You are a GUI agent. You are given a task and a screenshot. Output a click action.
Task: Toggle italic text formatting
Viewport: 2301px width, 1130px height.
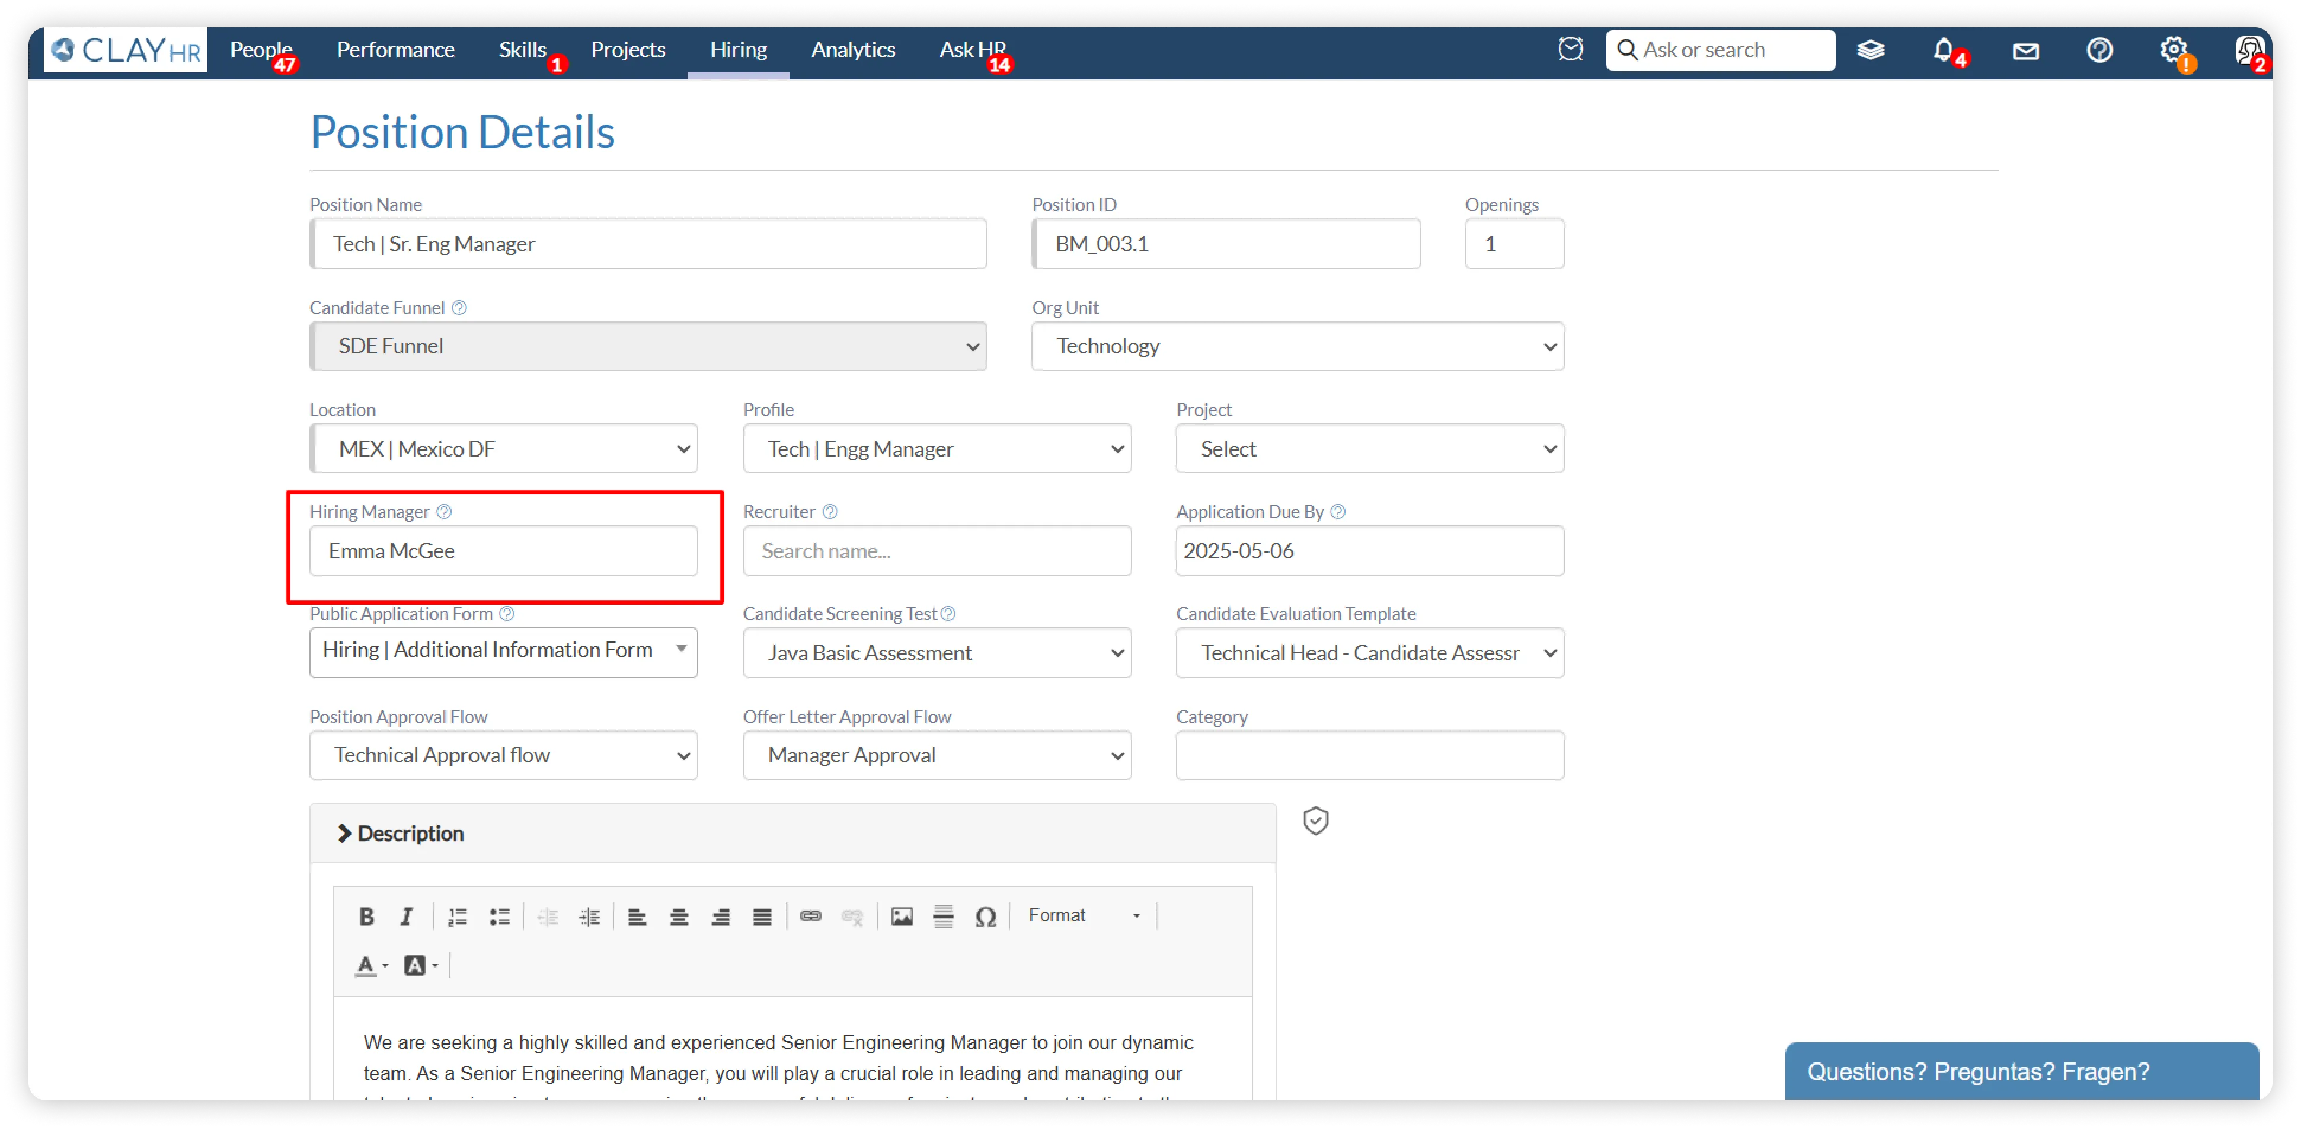[x=407, y=917]
